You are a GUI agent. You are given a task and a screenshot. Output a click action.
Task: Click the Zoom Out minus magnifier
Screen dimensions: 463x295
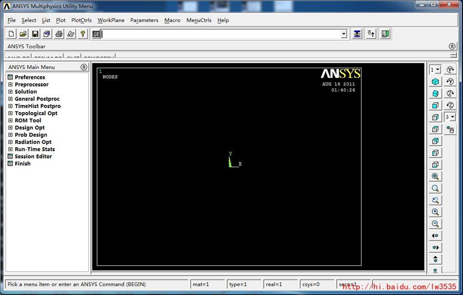pos(435,223)
